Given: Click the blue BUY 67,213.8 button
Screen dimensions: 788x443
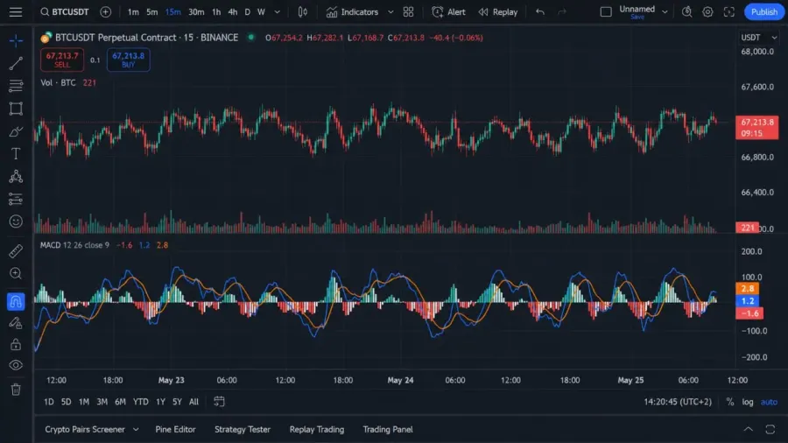Looking at the screenshot, I should coord(128,60).
